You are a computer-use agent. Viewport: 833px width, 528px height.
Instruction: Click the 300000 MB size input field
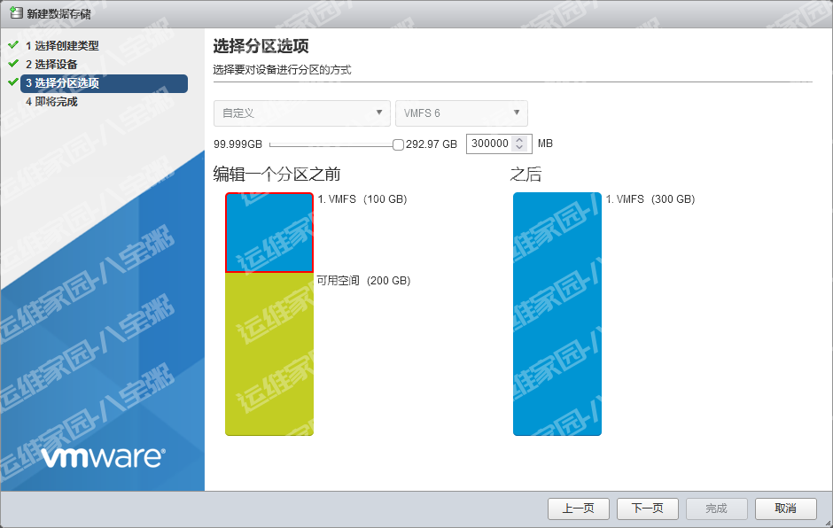pos(490,144)
